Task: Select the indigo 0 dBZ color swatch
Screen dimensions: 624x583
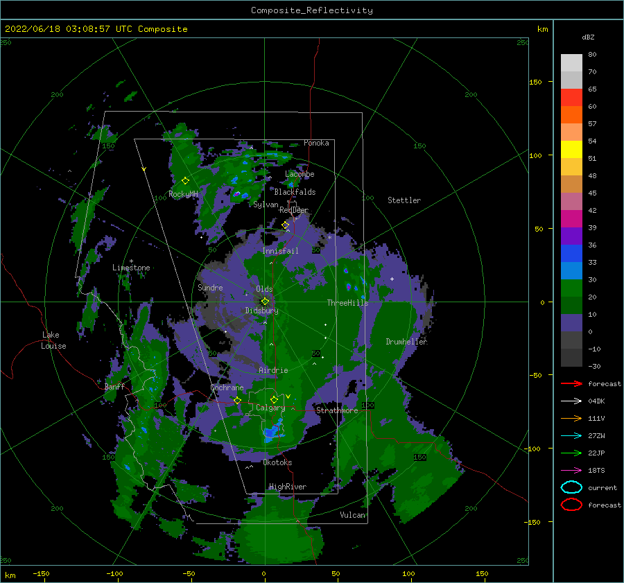Action: coord(571,322)
